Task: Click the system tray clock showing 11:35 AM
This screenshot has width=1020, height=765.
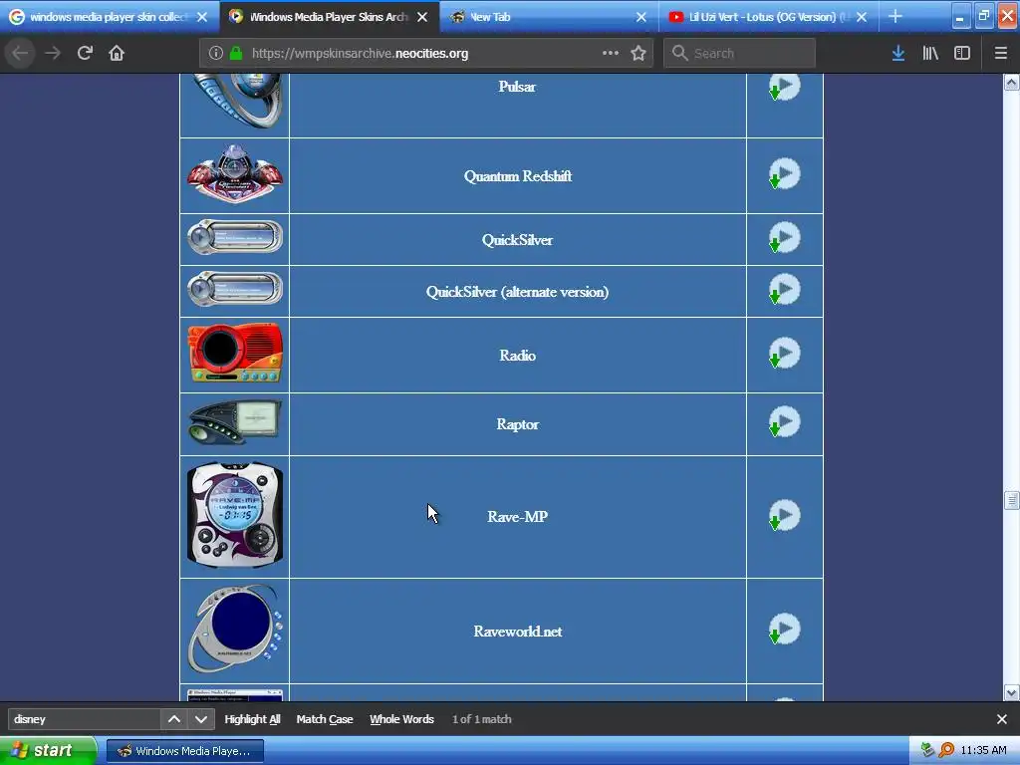Action: (983, 751)
